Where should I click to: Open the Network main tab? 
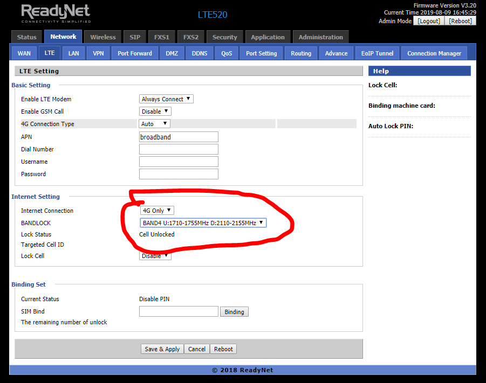63,37
